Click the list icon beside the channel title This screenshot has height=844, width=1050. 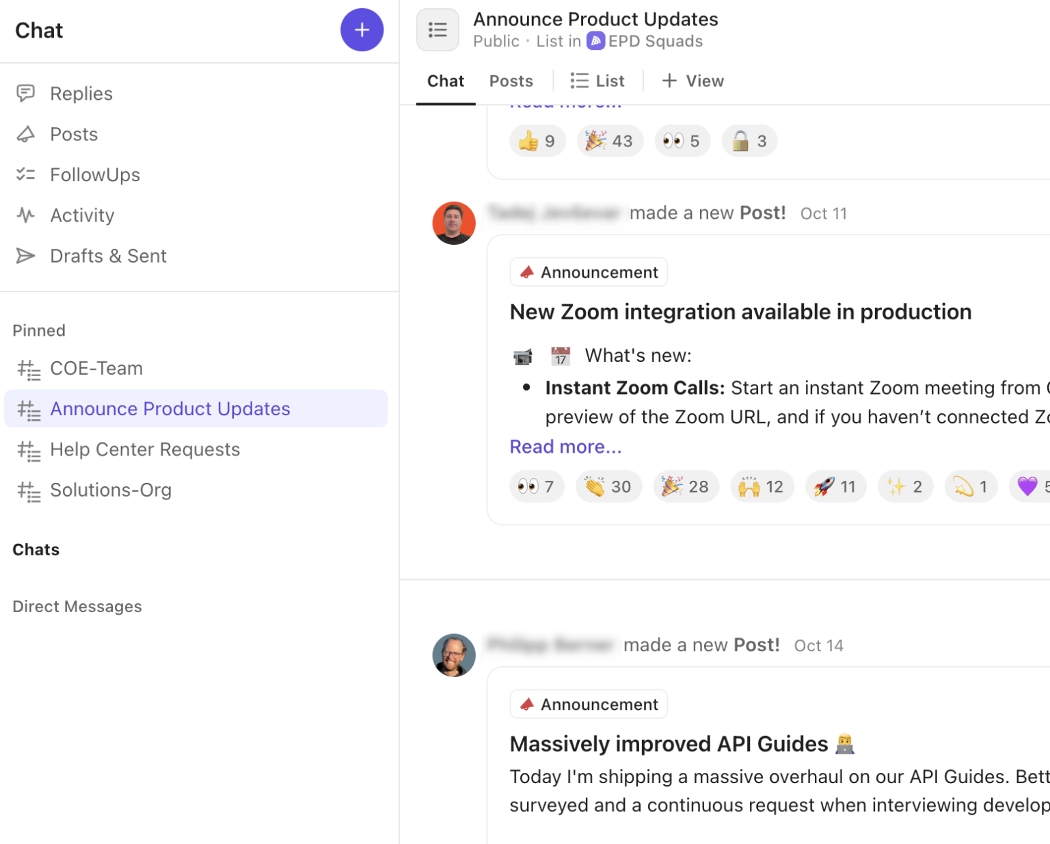(x=437, y=30)
